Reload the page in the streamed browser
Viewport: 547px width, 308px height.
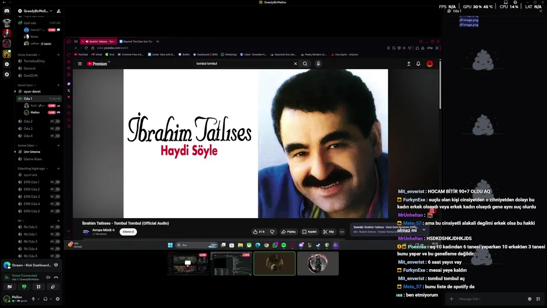point(86,48)
